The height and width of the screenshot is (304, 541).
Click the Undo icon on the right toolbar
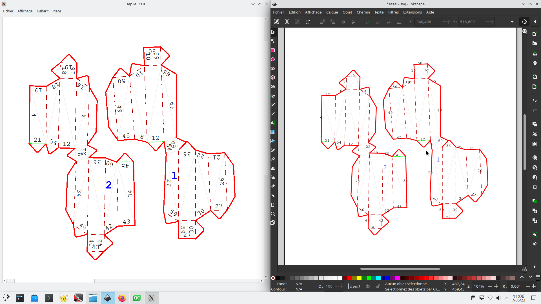535,100
